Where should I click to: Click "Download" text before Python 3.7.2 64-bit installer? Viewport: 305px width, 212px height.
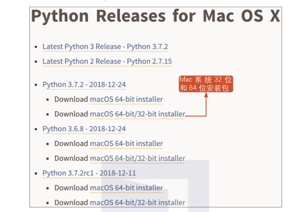71,99
